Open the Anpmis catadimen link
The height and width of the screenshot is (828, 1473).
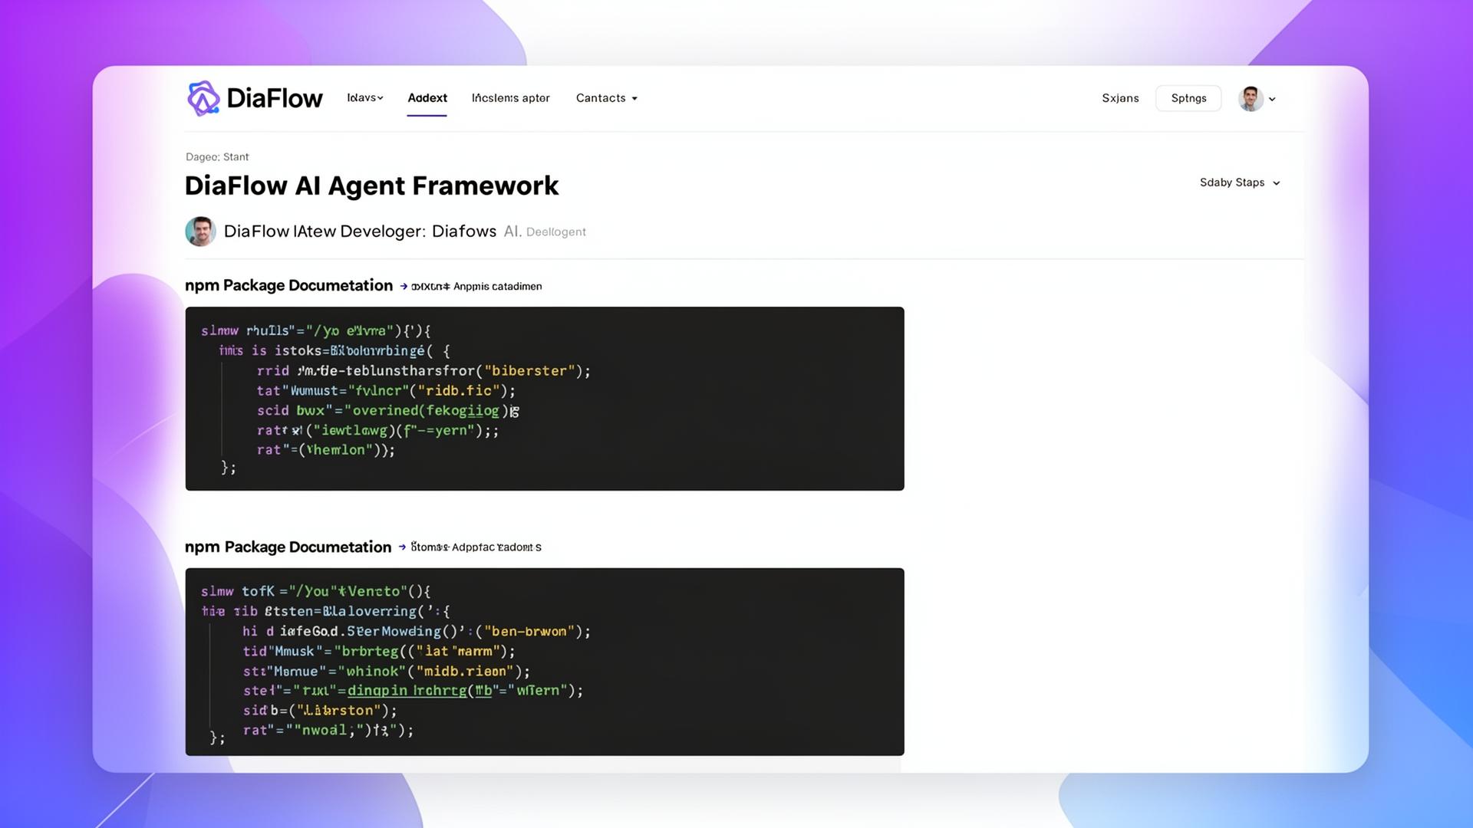pyautogui.click(x=497, y=287)
